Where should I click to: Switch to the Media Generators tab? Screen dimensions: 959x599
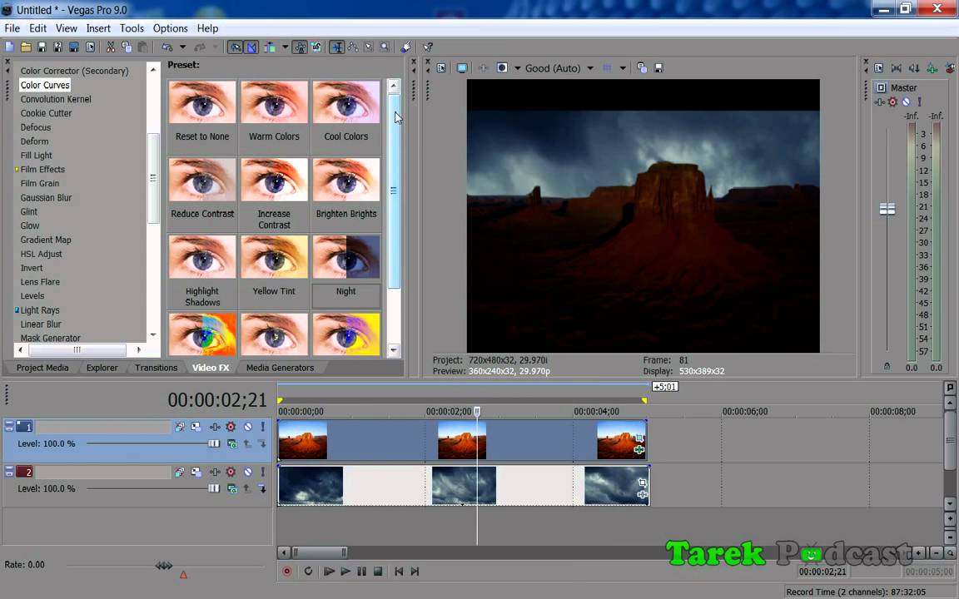[x=280, y=368]
